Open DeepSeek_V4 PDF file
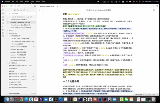160x103 pixels. [15, 82]
